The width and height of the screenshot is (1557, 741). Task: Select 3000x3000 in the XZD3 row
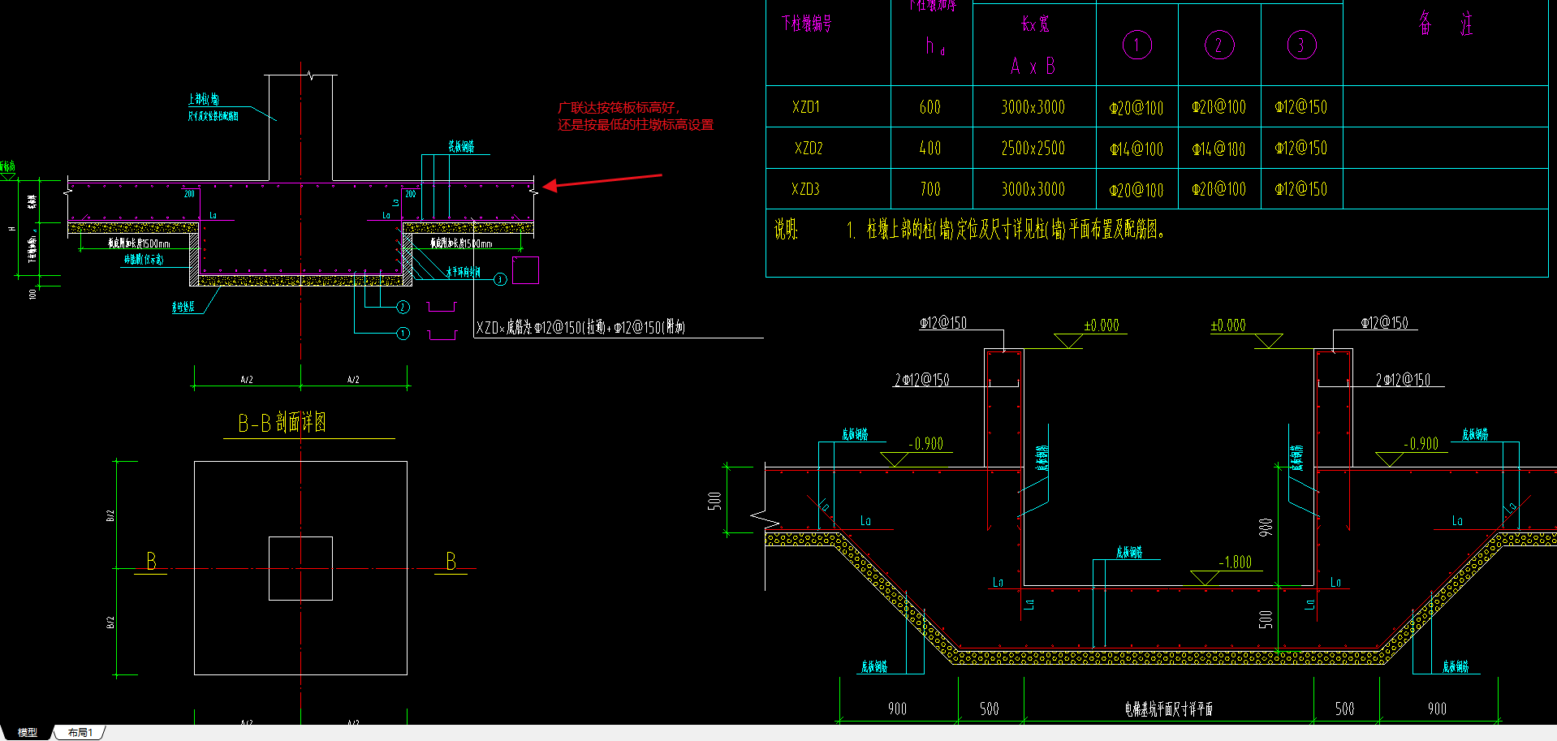1033,189
